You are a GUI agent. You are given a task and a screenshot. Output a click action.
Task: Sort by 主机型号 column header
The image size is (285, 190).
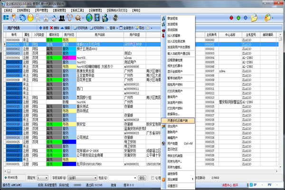coord(251,35)
